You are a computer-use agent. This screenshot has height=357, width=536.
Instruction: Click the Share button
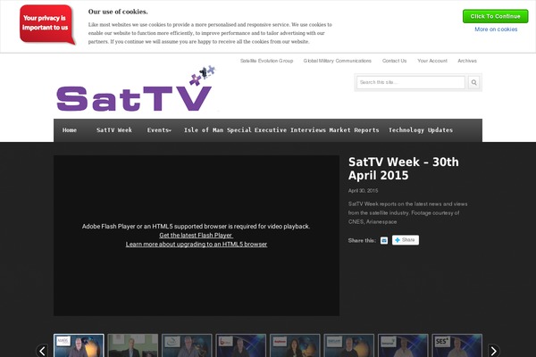tap(406, 240)
